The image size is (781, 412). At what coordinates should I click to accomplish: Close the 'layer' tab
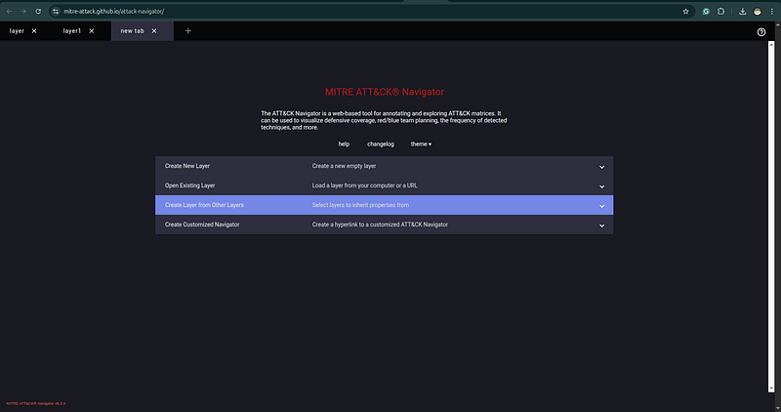tap(34, 31)
